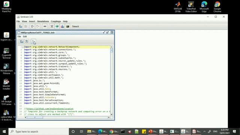The image size is (240, 135).
Task: Open script editor File menu
Action: coord(19,36)
